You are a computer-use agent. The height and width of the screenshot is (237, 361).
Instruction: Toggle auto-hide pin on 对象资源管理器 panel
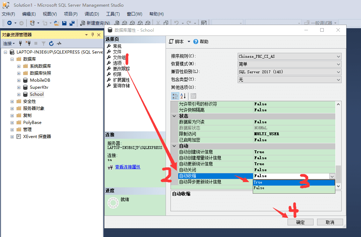[x=92, y=35]
